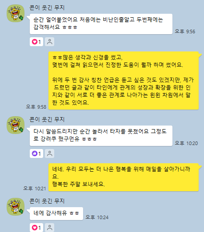Open person icon beside the bottom heart reaction

click(49, 228)
